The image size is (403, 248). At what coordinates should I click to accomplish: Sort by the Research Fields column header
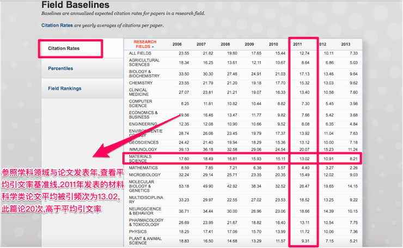(x=145, y=44)
